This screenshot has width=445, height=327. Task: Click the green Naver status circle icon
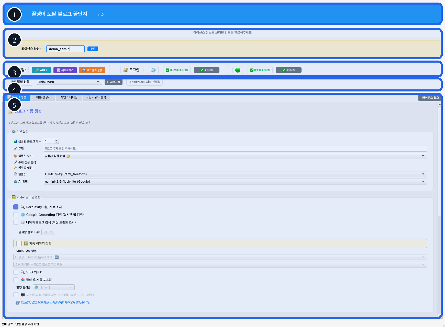238,70
